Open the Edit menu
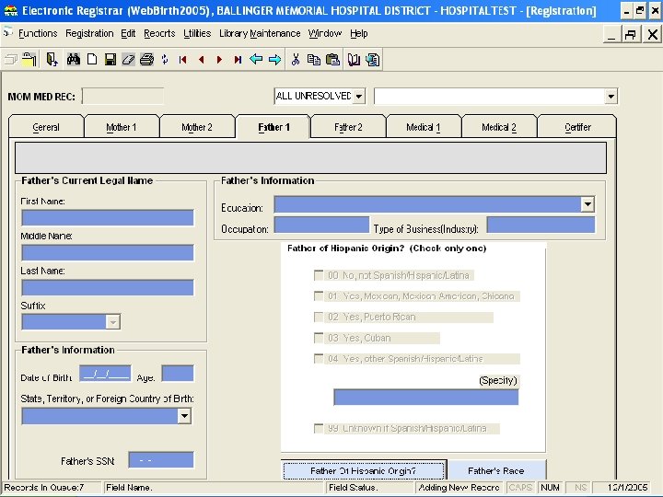 (x=128, y=33)
